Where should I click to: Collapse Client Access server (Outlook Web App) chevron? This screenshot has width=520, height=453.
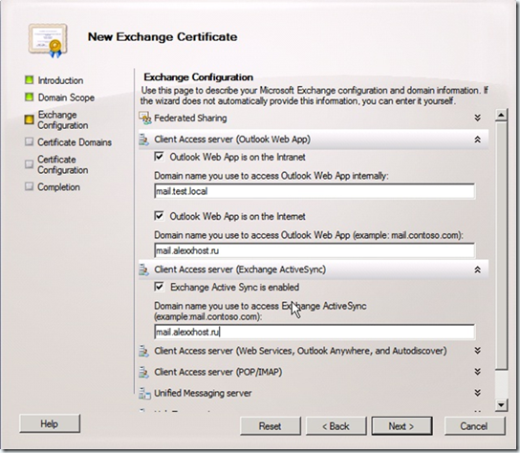coord(478,140)
